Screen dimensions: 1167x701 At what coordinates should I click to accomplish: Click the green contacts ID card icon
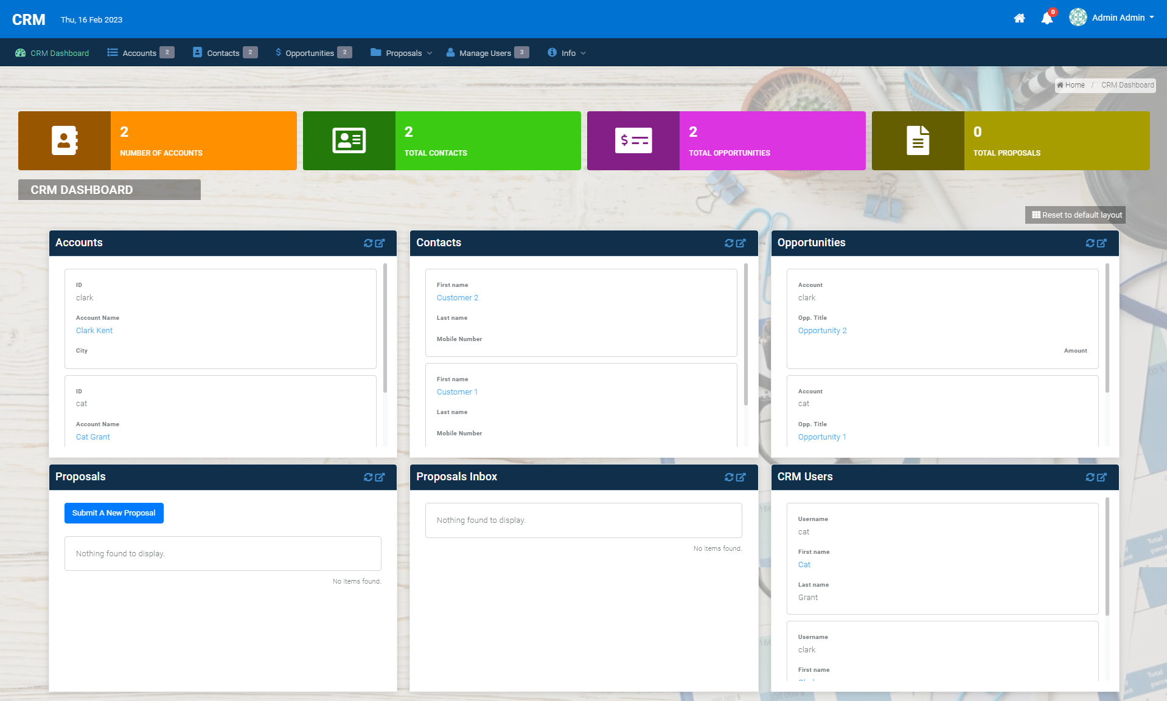click(349, 140)
